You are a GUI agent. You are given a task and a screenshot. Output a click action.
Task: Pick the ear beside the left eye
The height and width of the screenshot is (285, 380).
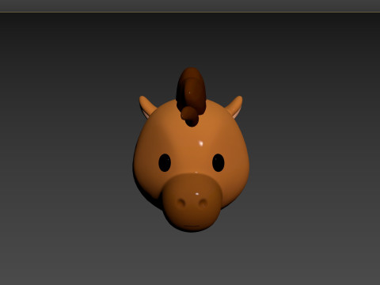click(x=147, y=107)
